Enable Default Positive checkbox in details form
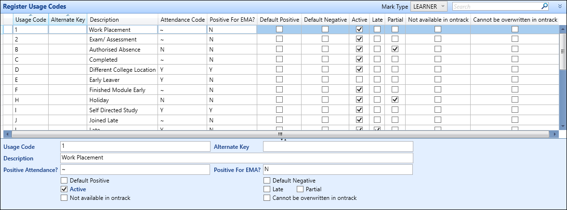The image size is (567, 210). (x=64, y=181)
